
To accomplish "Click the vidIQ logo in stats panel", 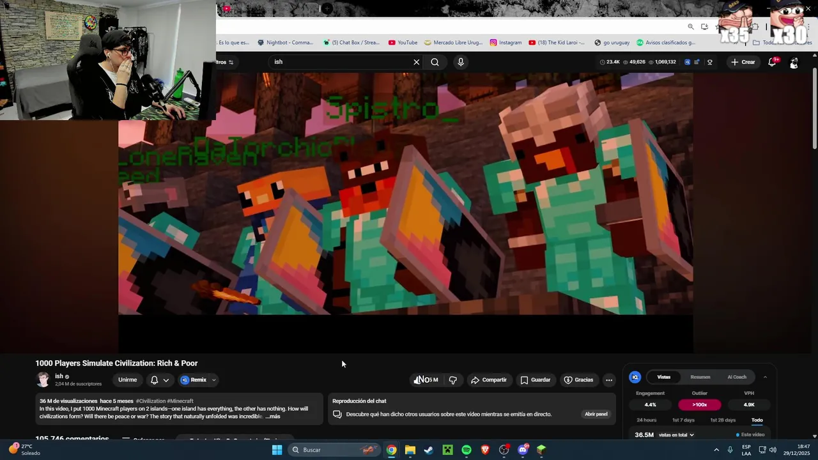I will point(635,377).
